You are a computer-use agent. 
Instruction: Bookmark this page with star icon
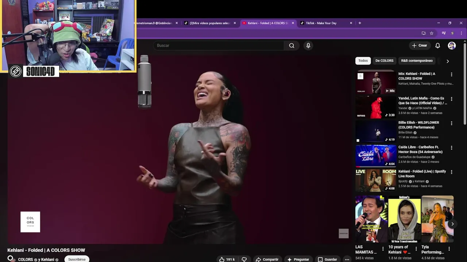tap(432, 33)
